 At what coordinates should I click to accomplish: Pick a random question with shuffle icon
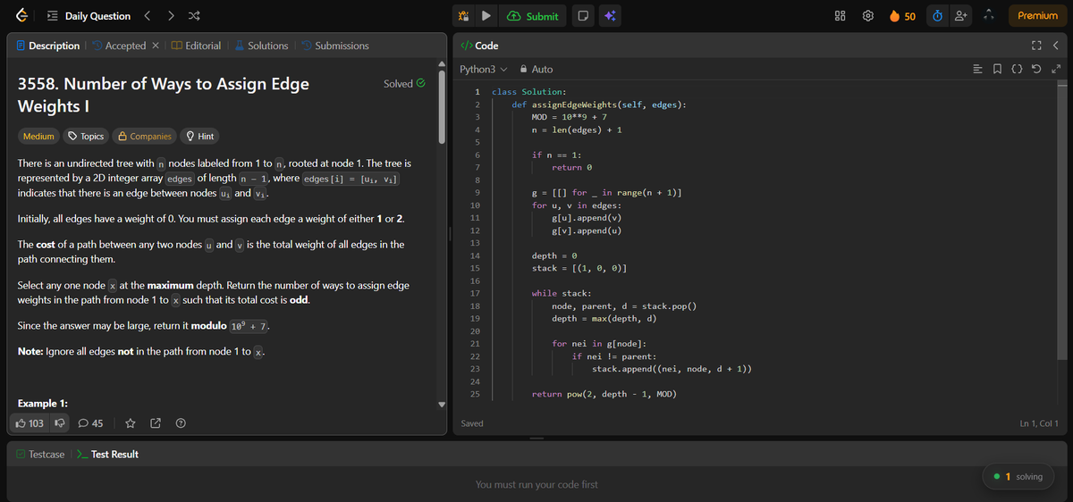click(x=196, y=16)
